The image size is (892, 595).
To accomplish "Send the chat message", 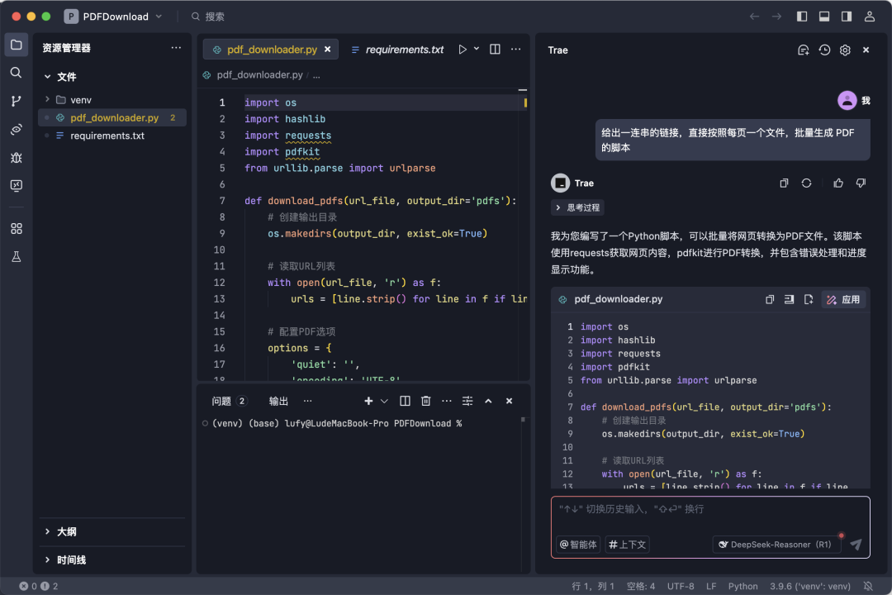I will 856,545.
